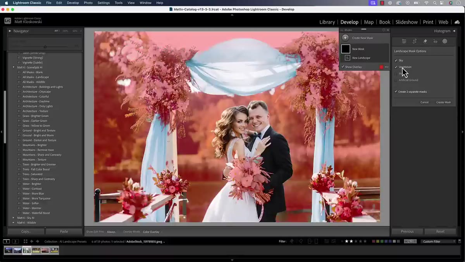Uncheck the Vegetation mask option

pyautogui.click(x=396, y=67)
